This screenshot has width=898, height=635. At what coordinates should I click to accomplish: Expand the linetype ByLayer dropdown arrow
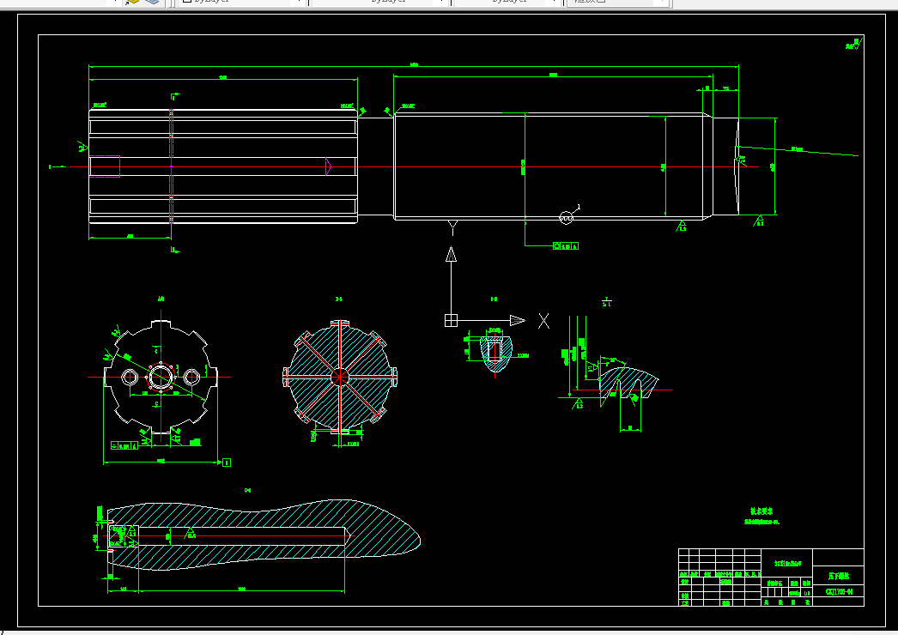[442, 3]
